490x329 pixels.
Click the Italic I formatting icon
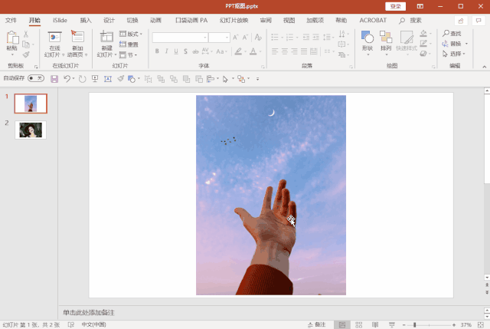pos(167,51)
